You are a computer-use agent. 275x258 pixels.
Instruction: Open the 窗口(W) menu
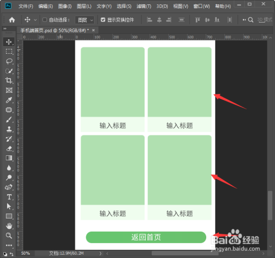click(202, 6)
